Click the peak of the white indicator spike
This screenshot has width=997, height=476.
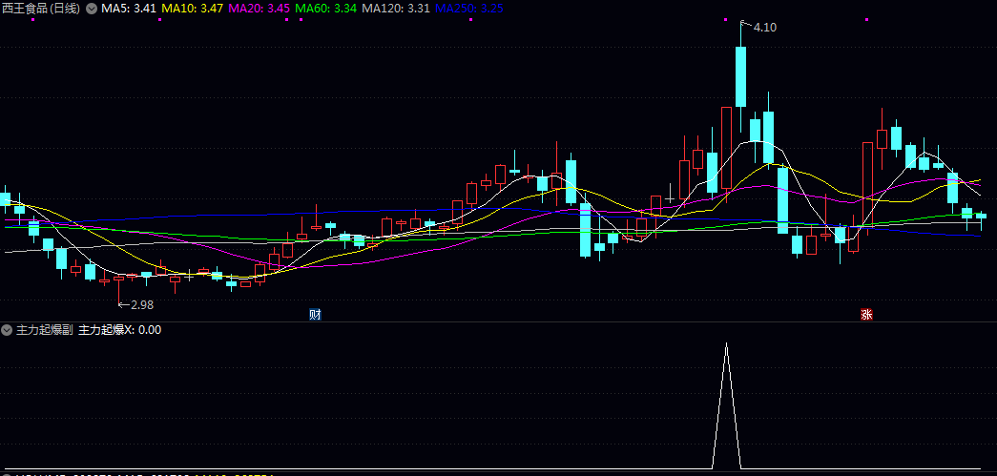[x=726, y=343]
